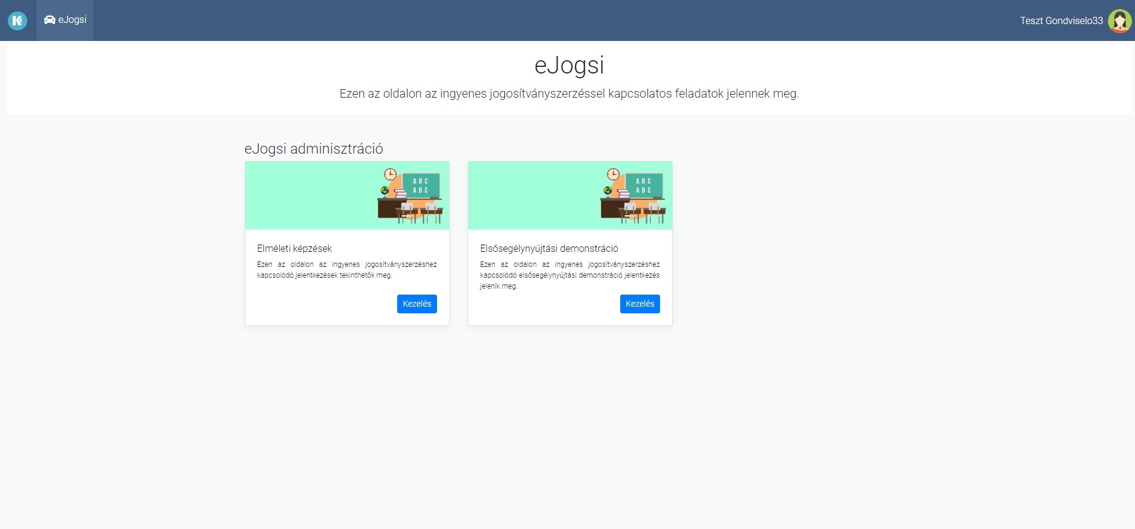Screen dimensions: 1135x529
Task: Click Kezelés button under Elméleti képzések
Action: (417, 304)
